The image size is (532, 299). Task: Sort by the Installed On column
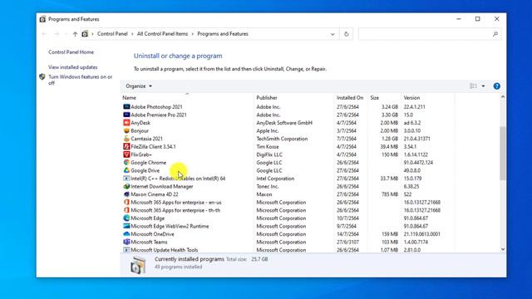click(x=350, y=98)
